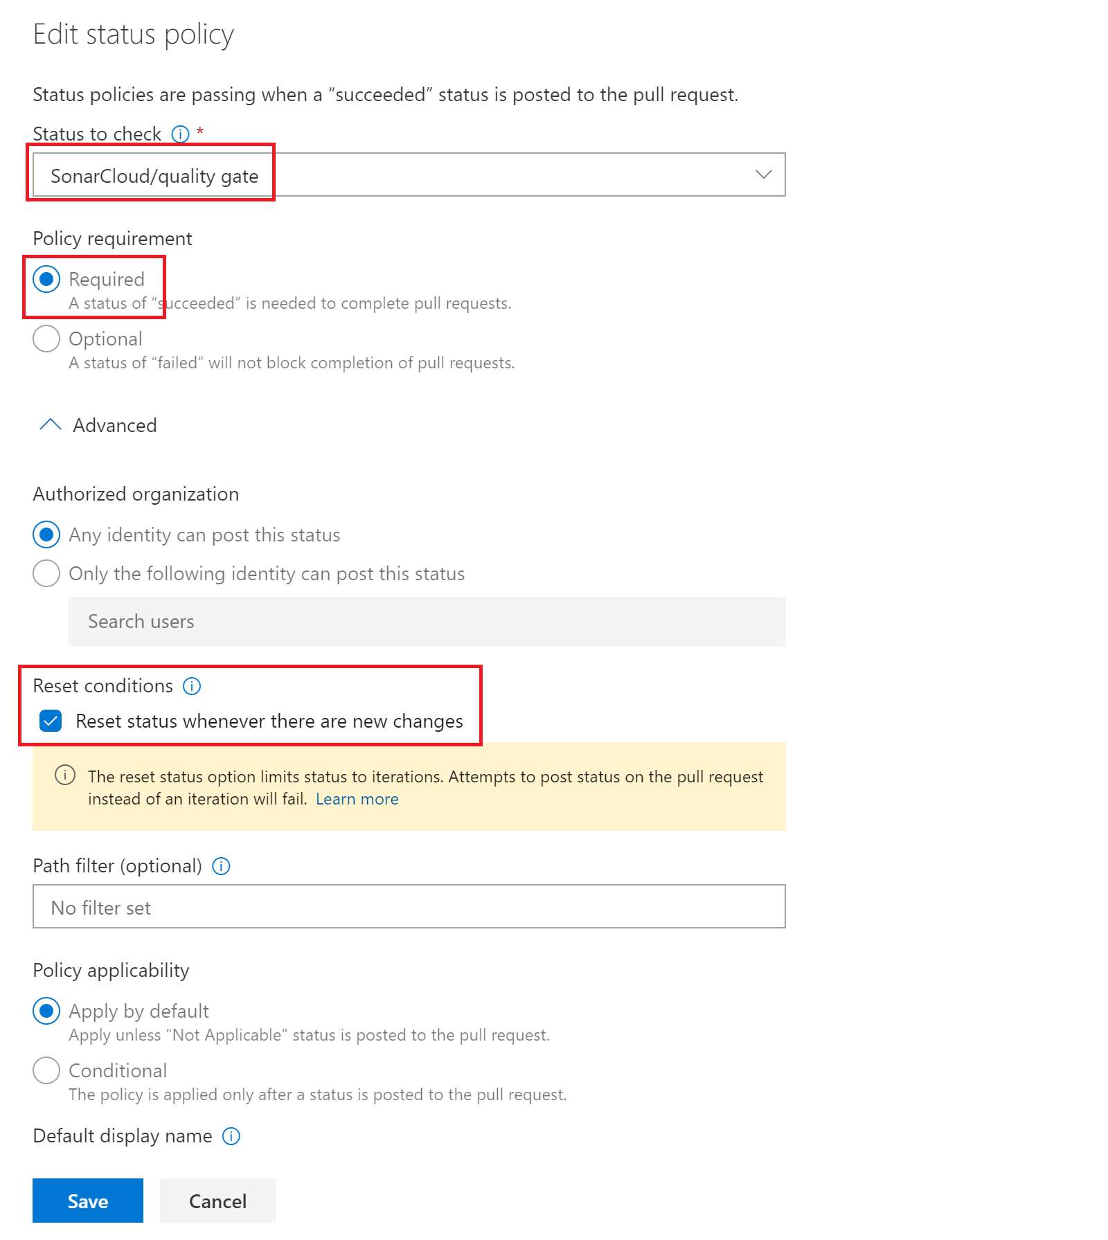Click the Search users field
The width and height of the screenshot is (1108, 1240).
click(x=427, y=622)
